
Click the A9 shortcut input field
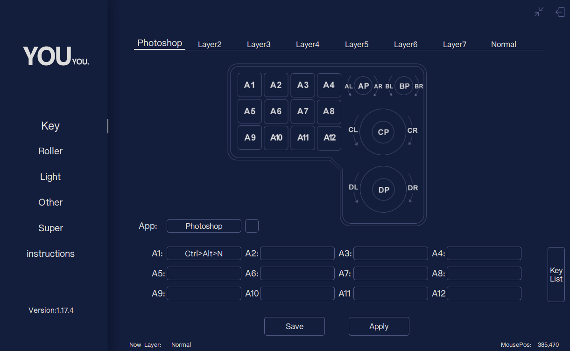pyautogui.click(x=204, y=294)
